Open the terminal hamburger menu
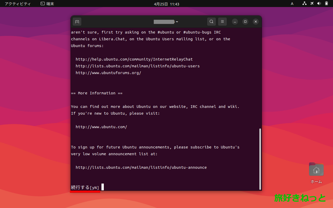The width and height of the screenshot is (333, 208). [x=222, y=22]
